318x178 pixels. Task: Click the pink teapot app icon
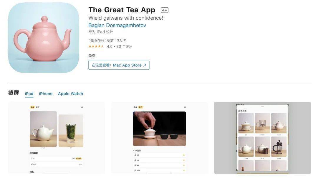click(44, 38)
